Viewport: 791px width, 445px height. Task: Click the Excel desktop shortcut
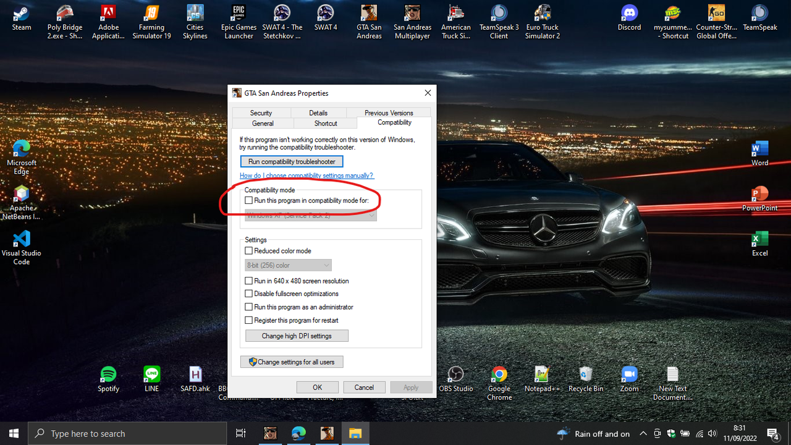(759, 244)
